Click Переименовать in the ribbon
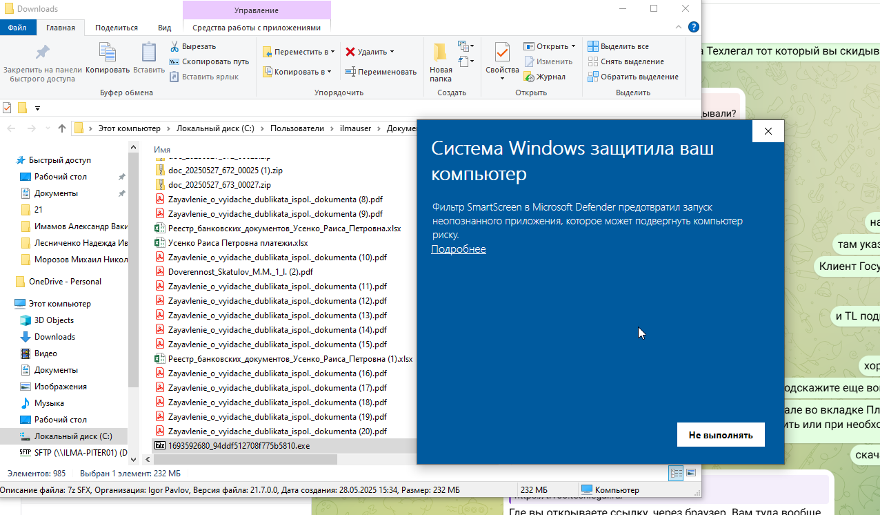 [381, 71]
